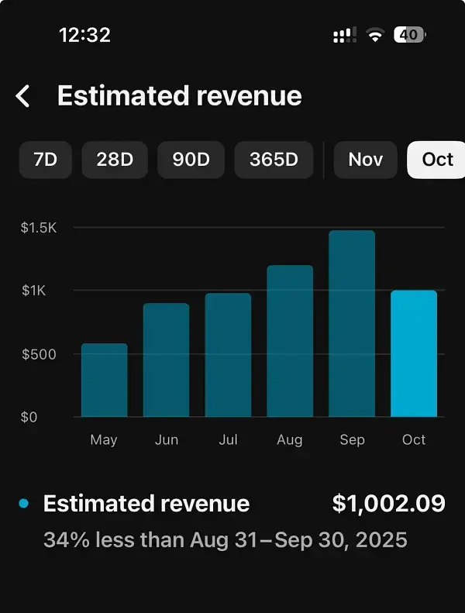The height and width of the screenshot is (613, 465).
Task: Tap the blue dot legend marker
Action: point(23,504)
